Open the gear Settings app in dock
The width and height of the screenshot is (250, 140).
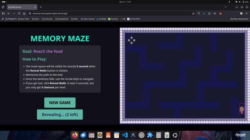pyautogui.click(x=141, y=135)
